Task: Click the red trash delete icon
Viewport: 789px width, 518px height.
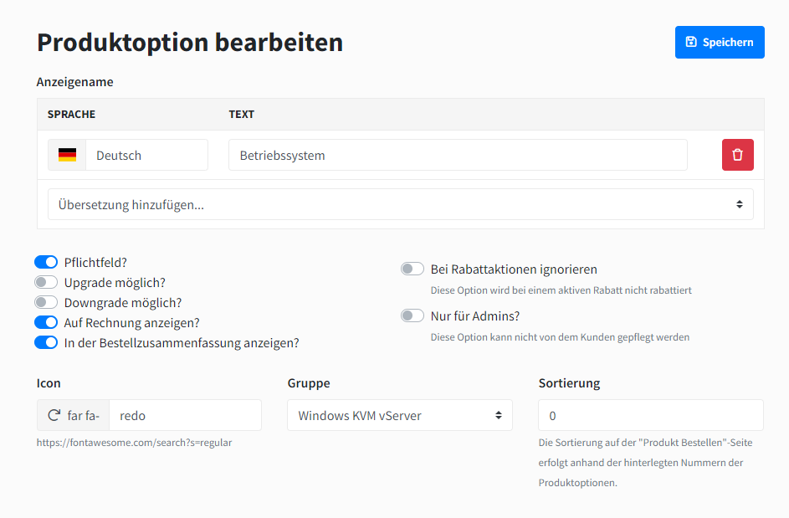Action: click(737, 155)
